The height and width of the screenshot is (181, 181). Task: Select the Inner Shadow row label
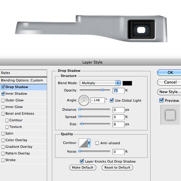coord(16,94)
